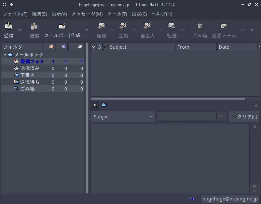
Task: Compose a new message with 作成 icon
Action: coord(62,26)
